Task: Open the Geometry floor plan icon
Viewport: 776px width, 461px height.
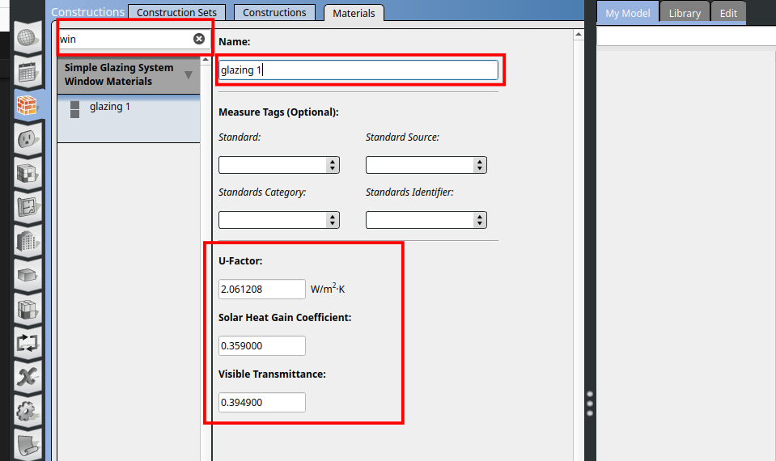Action: (x=28, y=207)
